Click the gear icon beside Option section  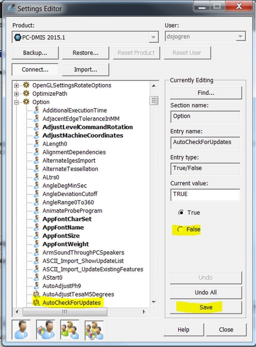click(26, 102)
